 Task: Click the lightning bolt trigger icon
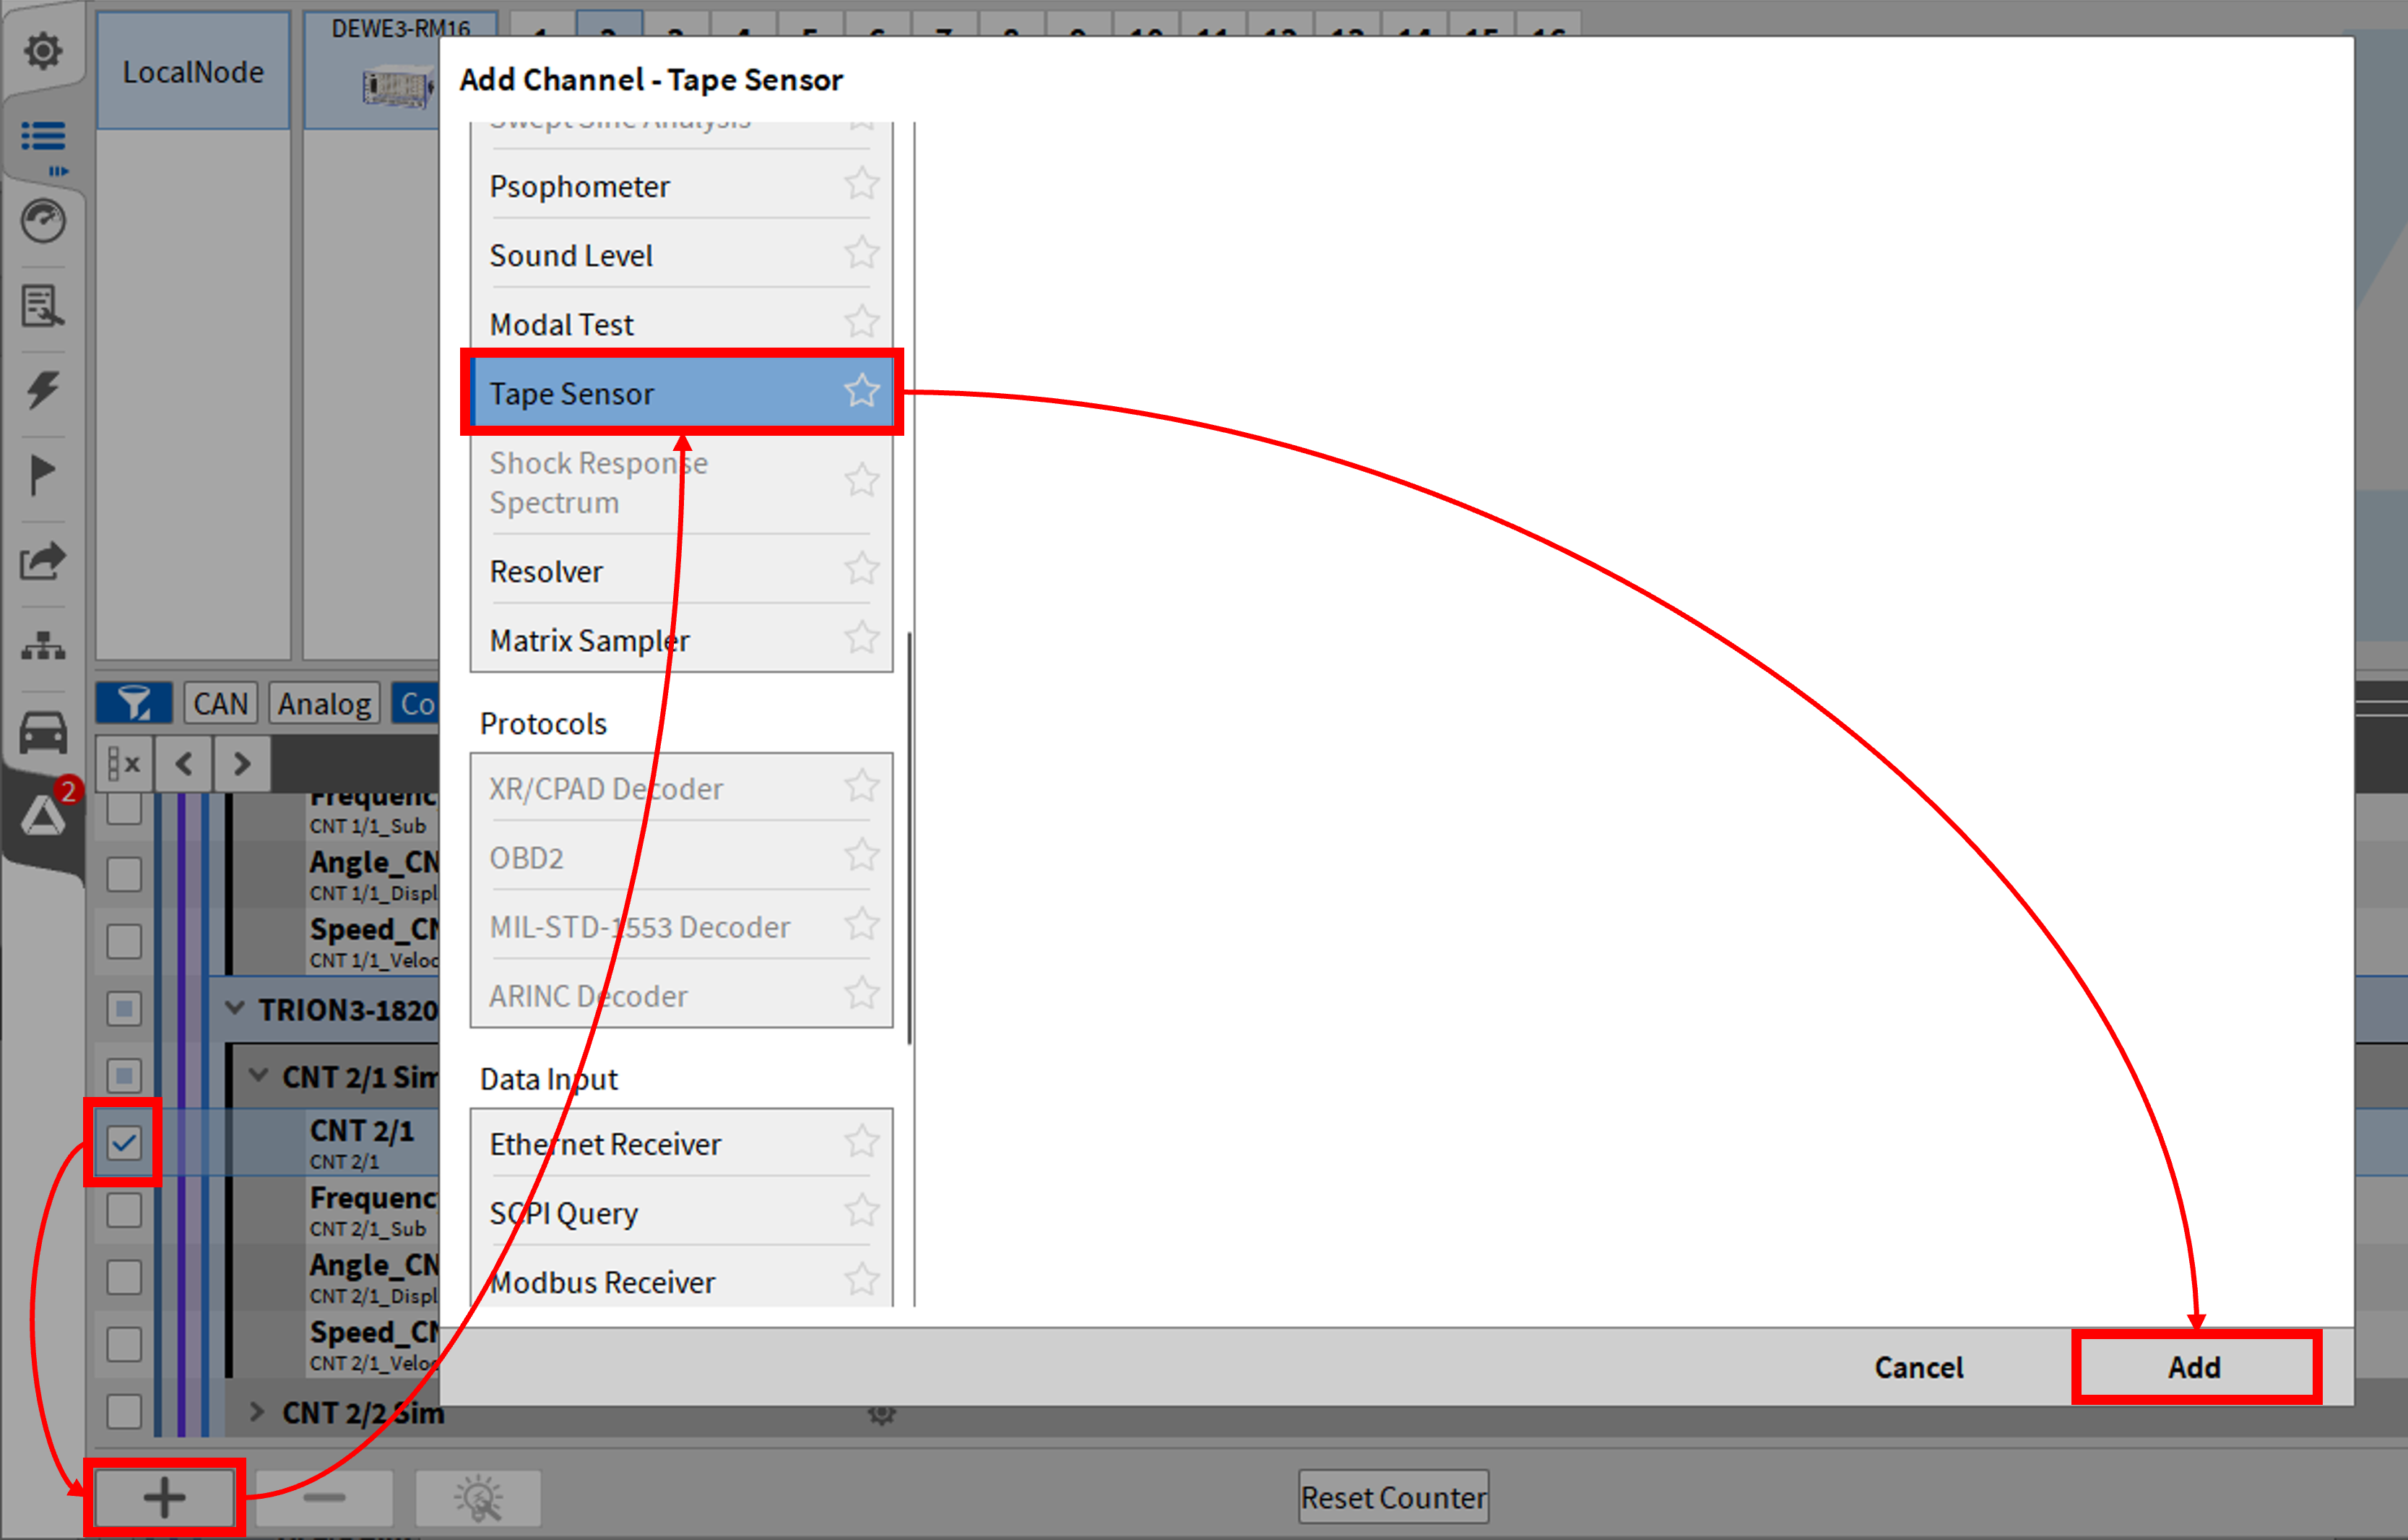click(x=43, y=390)
